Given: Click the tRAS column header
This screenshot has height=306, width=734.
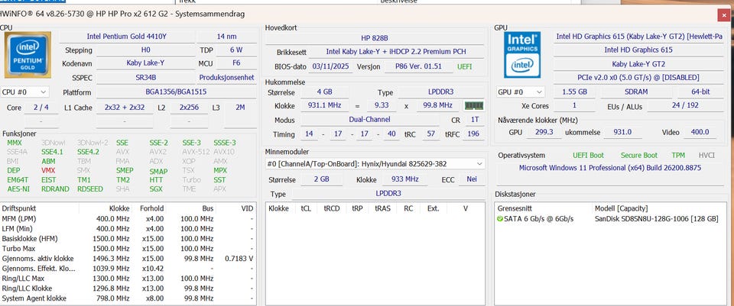Looking at the screenshot, I should tap(382, 208).
